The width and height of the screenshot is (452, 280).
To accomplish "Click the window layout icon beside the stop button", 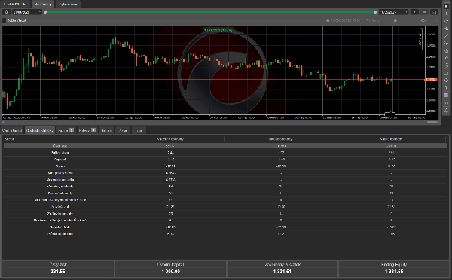I will [x=434, y=12].
